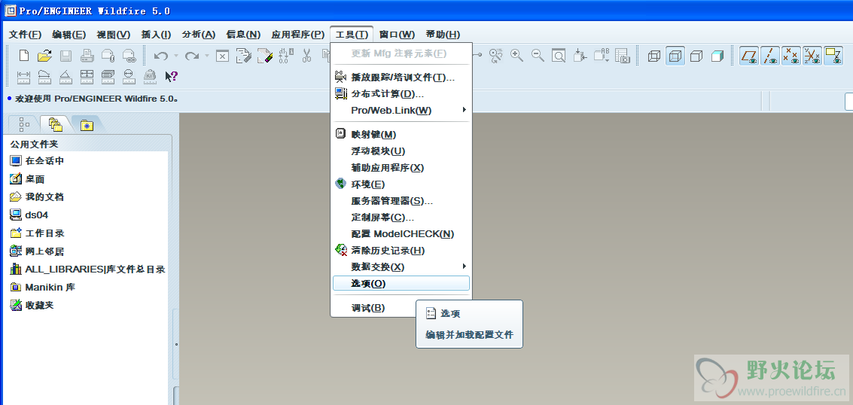853x405 pixels.
Task: Open the 视图(V) menu
Action: click(113, 34)
